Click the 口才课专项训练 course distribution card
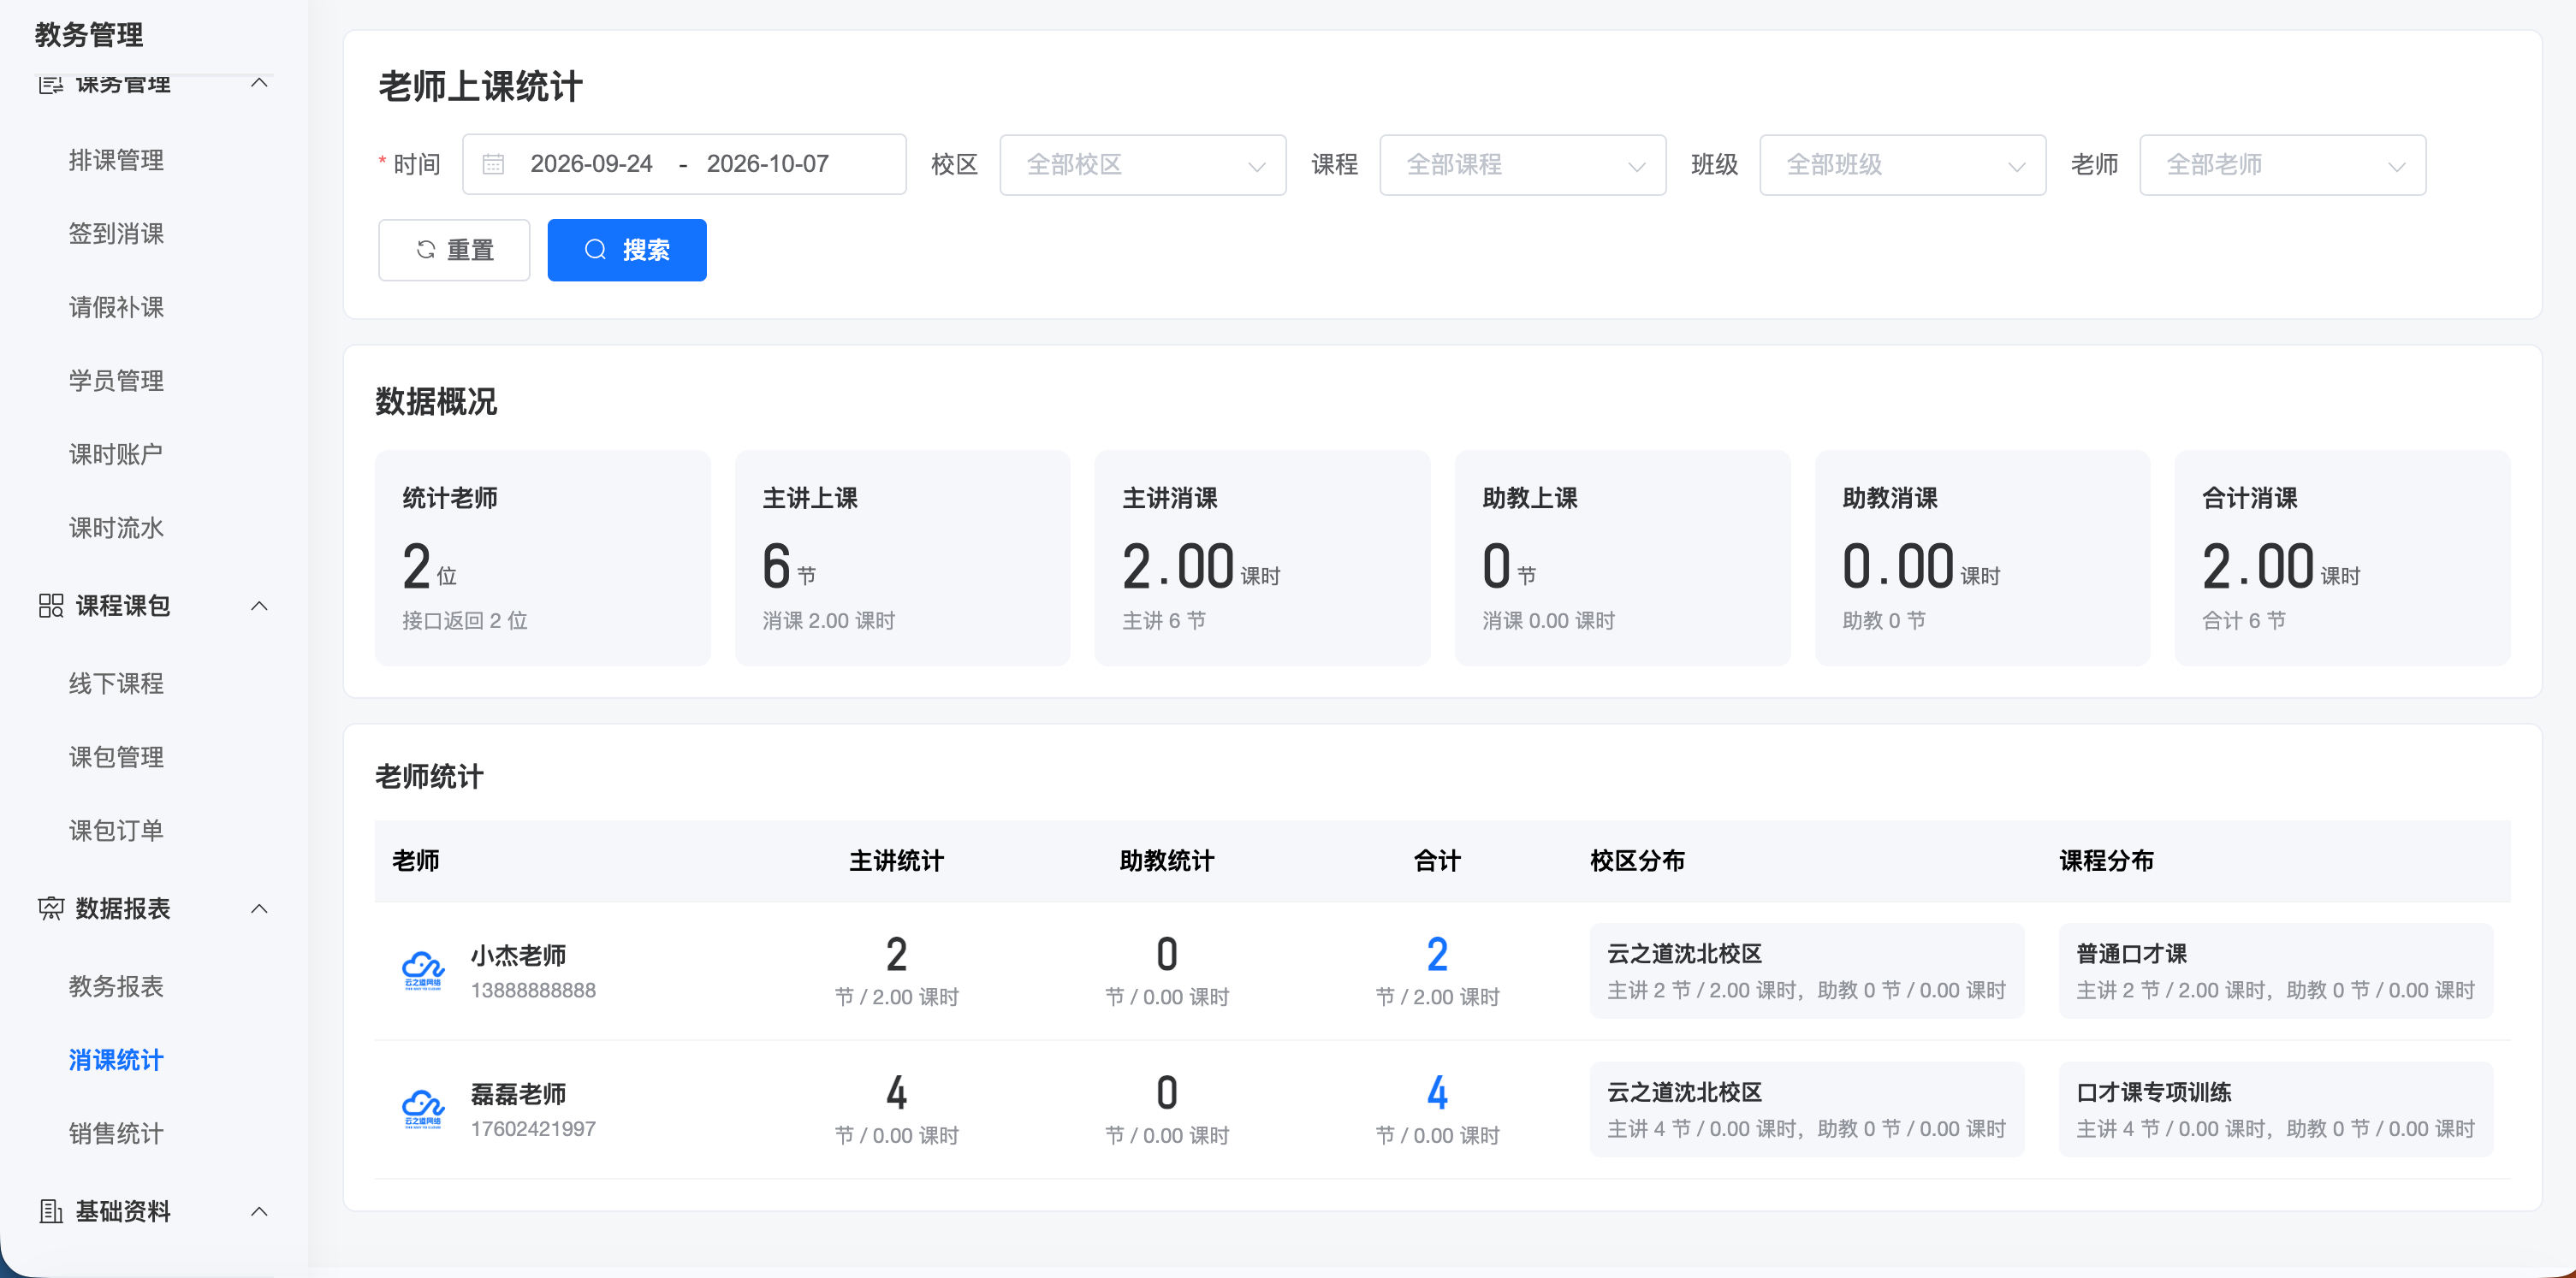The width and height of the screenshot is (2576, 1278). pyautogui.click(x=2275, y=1109)
